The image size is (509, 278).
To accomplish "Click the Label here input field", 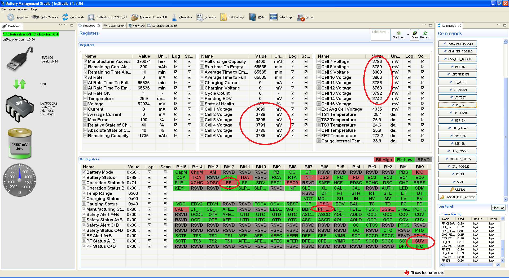I will 380,35.
